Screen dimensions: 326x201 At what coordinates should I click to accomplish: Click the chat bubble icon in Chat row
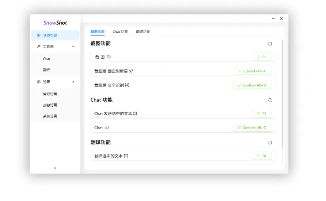[107, 128]
